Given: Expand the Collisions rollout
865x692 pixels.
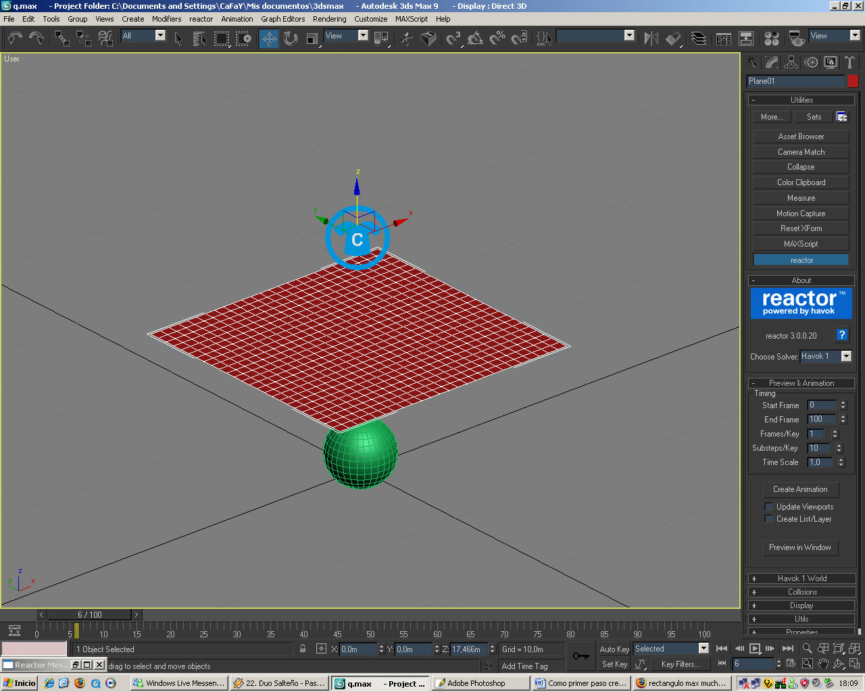Looking at the screenshot, I should click(801, 592).
